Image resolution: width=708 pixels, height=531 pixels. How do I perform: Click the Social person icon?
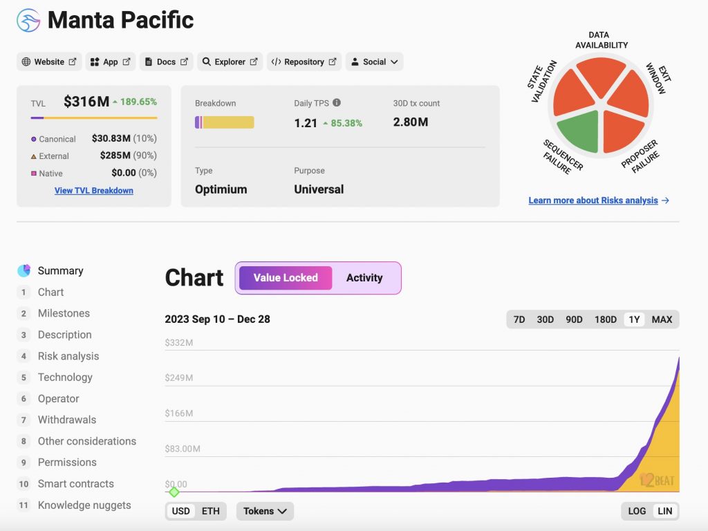point(355,62)
